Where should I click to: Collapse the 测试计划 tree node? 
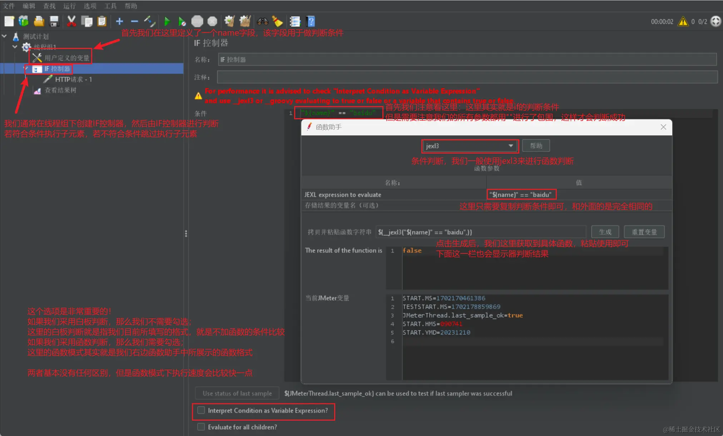tap(5, 36)
